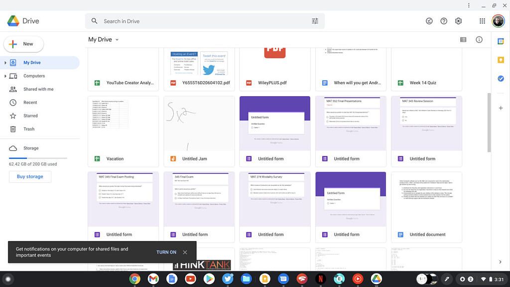Expand Computers in the left sidebar
510x287 pixels.
pyautogui.click(x=5, y=76)
